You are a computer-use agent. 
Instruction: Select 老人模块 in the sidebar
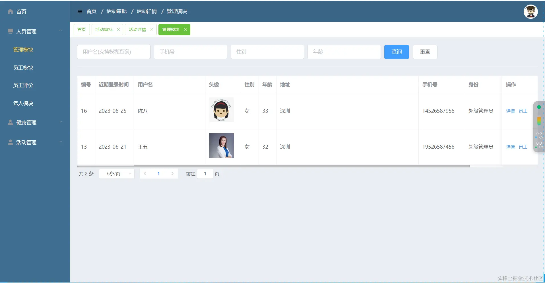pyautogui.click(x=23, y=103)
